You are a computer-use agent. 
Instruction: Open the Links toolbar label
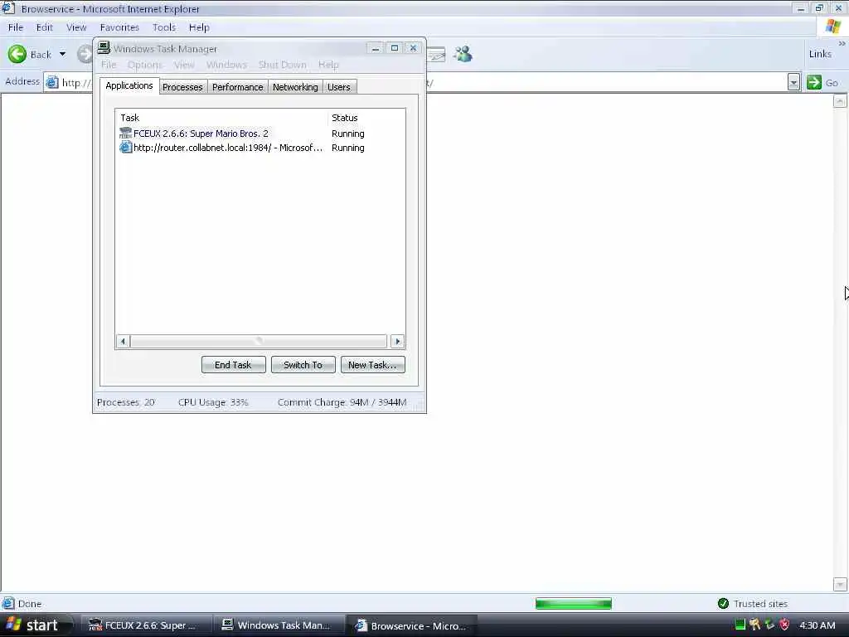point(820,54)
